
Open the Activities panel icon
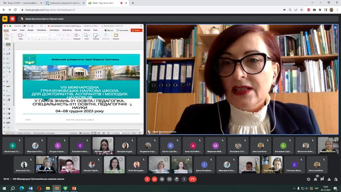tap(329, 179)
